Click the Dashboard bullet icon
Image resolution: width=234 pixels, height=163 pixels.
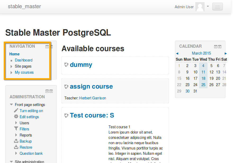pyautogui.click(x=11, y=61)
